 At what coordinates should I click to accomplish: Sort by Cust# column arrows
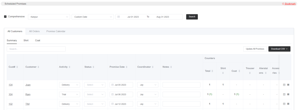tap(17, 67)
